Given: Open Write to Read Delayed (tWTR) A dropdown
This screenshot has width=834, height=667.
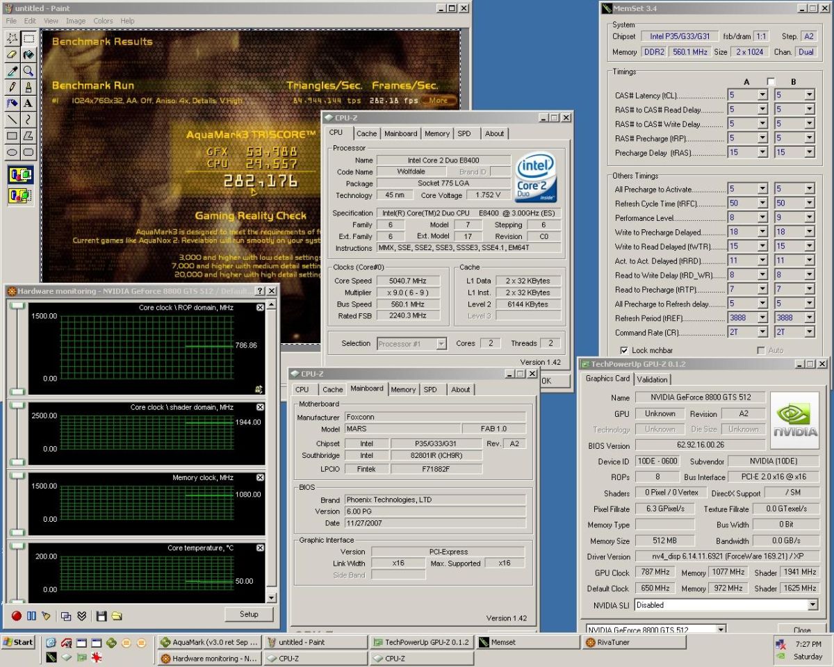Looking at the screenshot, I should point(762,247).
